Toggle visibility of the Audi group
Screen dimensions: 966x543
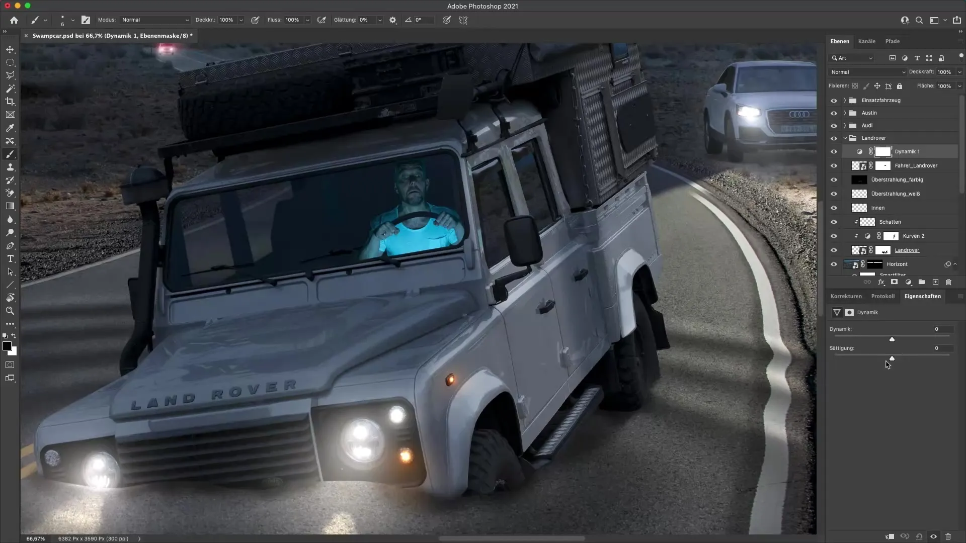tap(834, 126)
